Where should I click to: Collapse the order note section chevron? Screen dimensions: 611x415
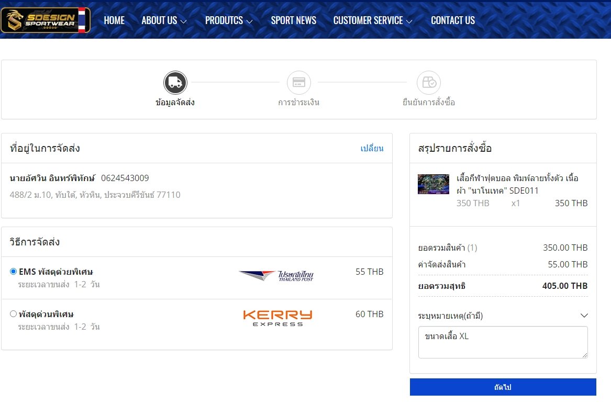584,316
